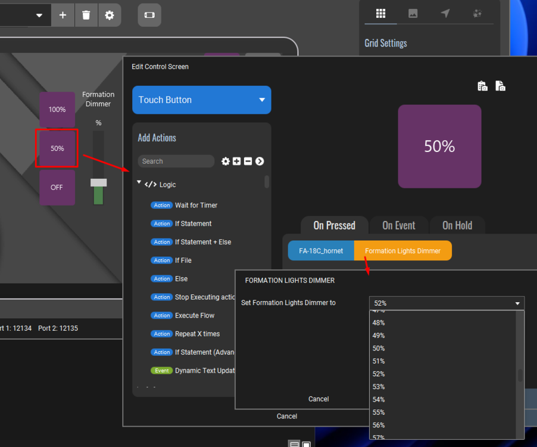The width and height of the screenshot is (537, 447).
Task: Click the Grid Settings heading
Action: click(386, 43)
